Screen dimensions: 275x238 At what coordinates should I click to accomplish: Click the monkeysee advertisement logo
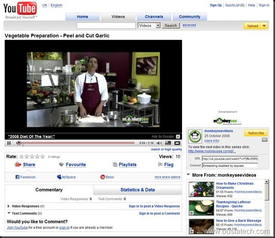click(228, 121)
